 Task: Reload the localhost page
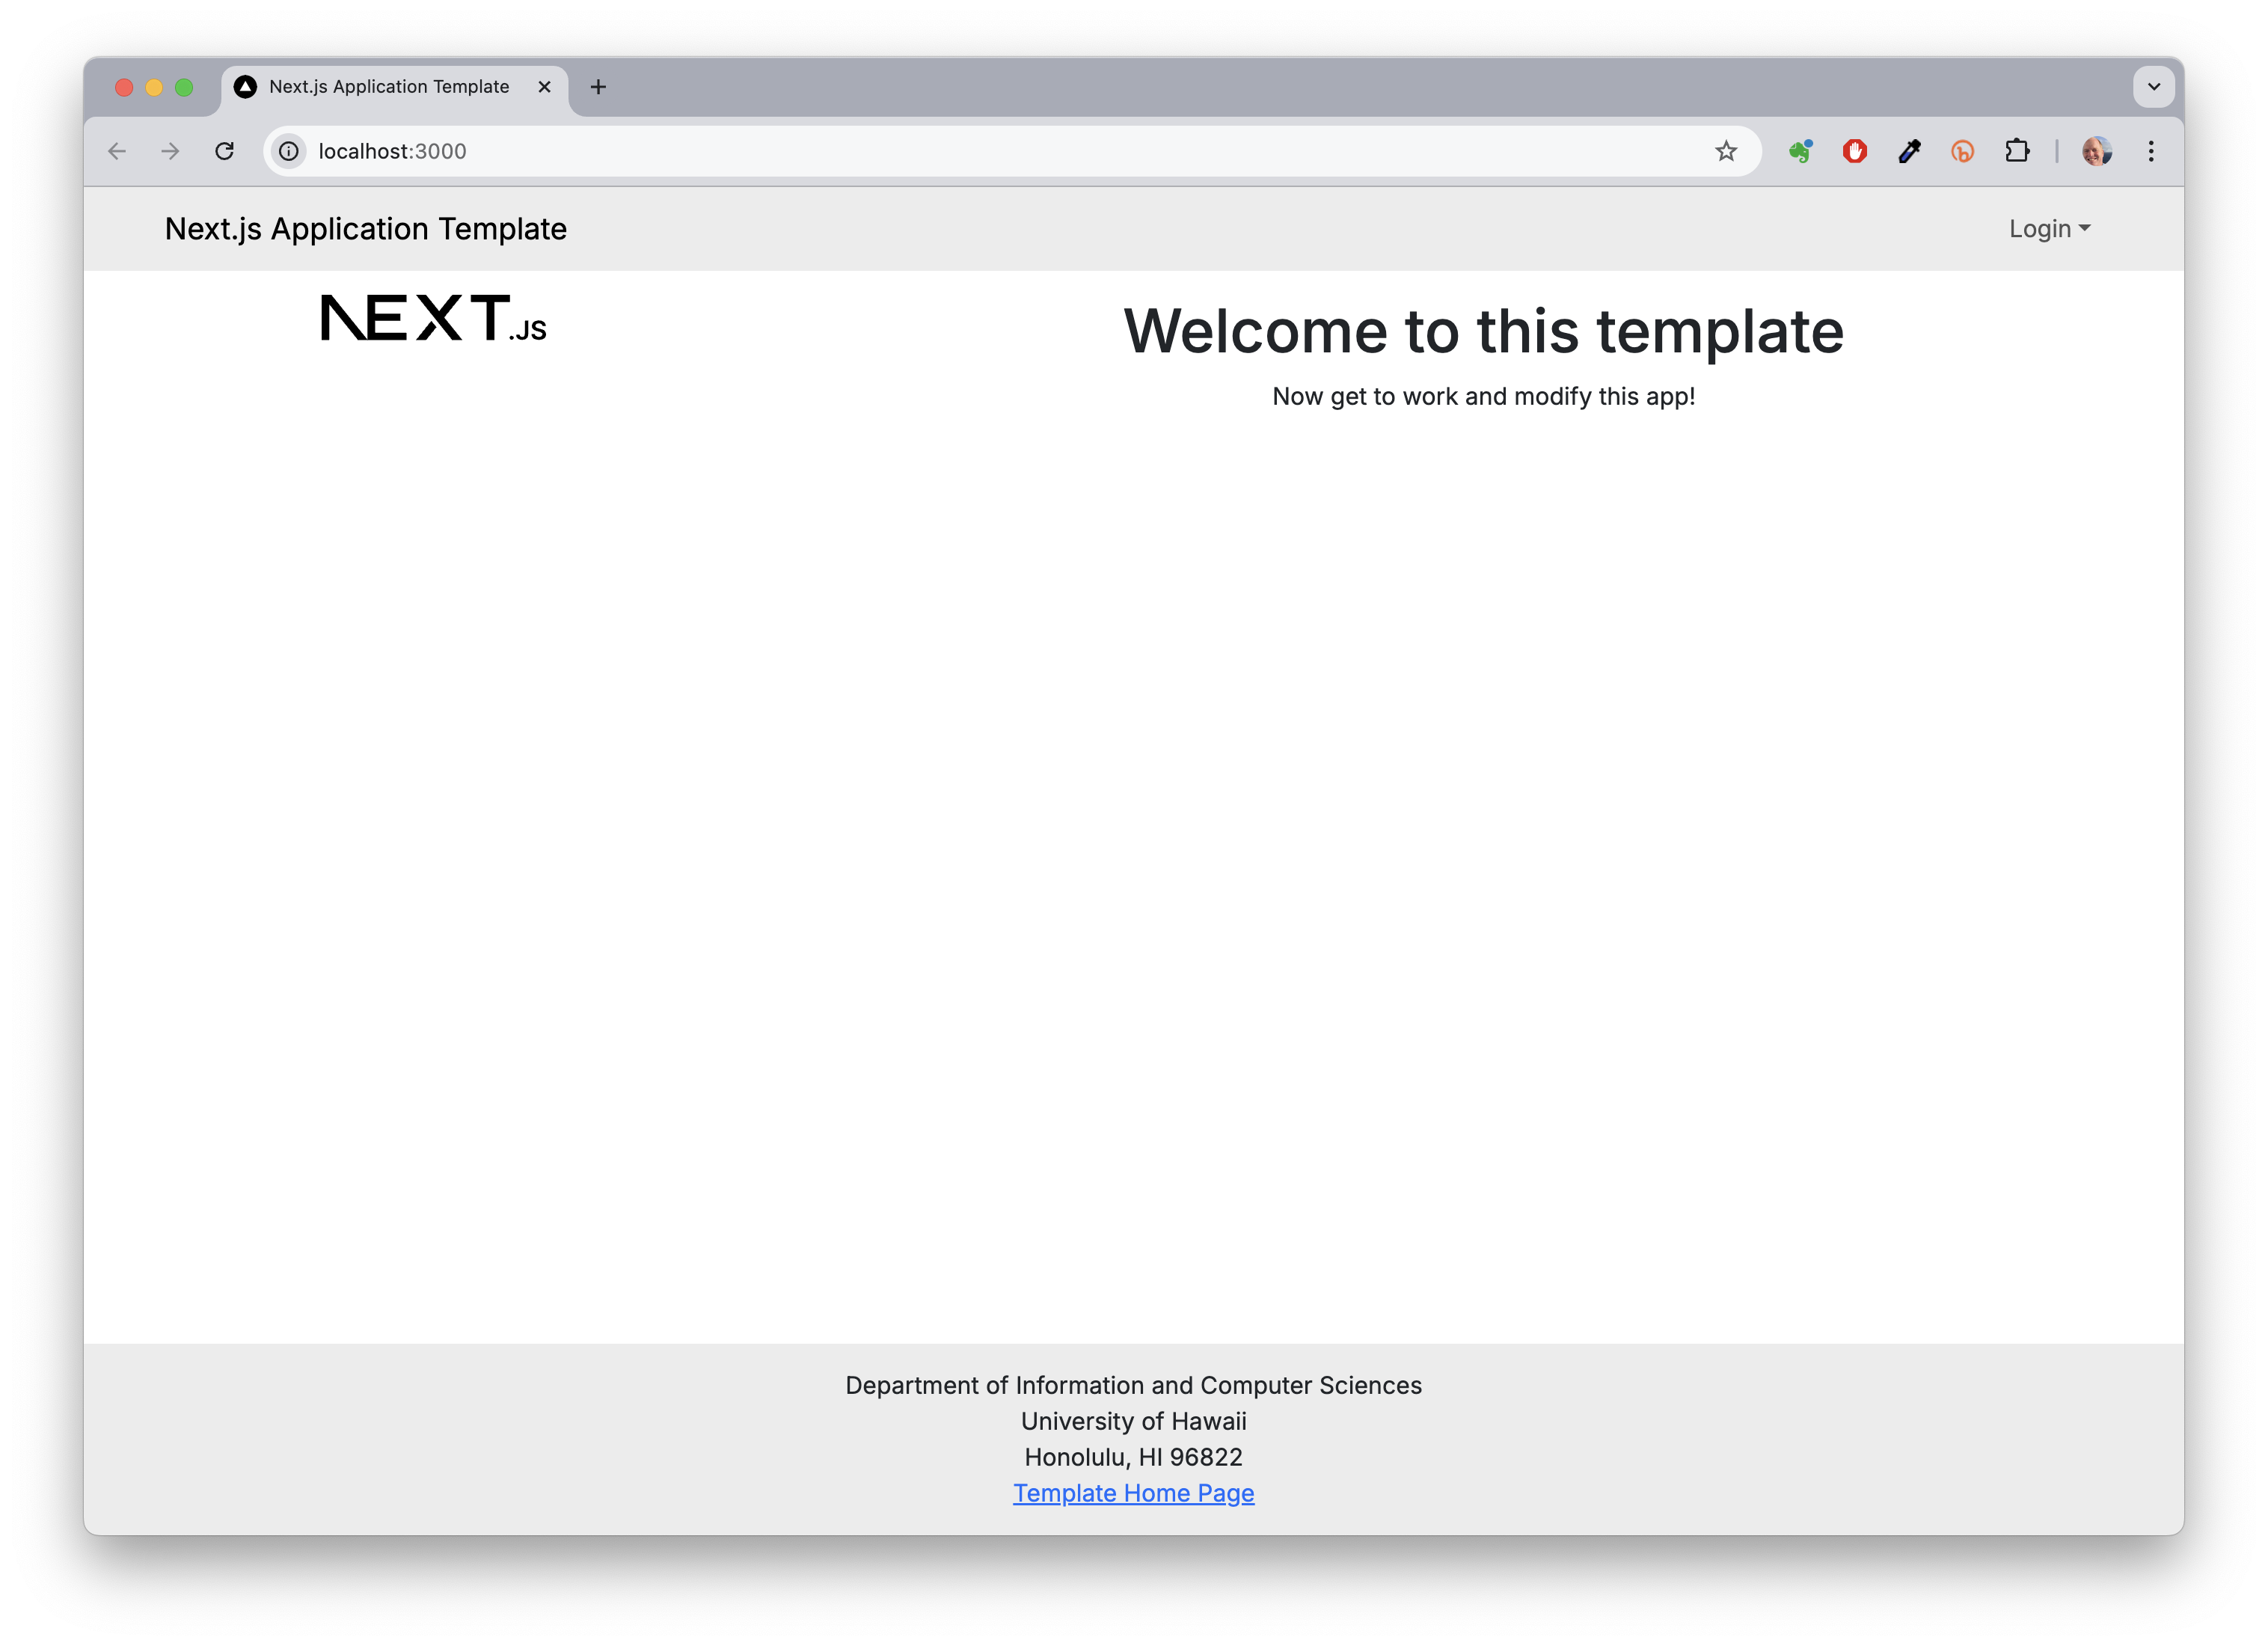click(x=225, y=151)
